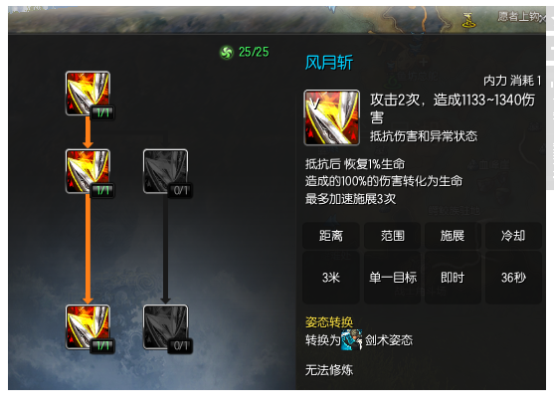Screen dimensions: 554x411
Task: Select the bottom-left unlocked skill node
Action: (x=88, y=326)
